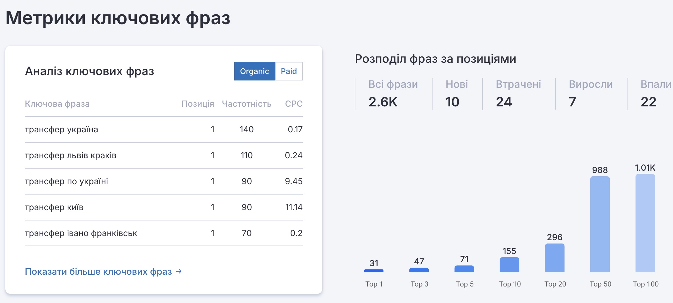Click the Top 100 bar showing 1.01K

[x=645, y=223]
